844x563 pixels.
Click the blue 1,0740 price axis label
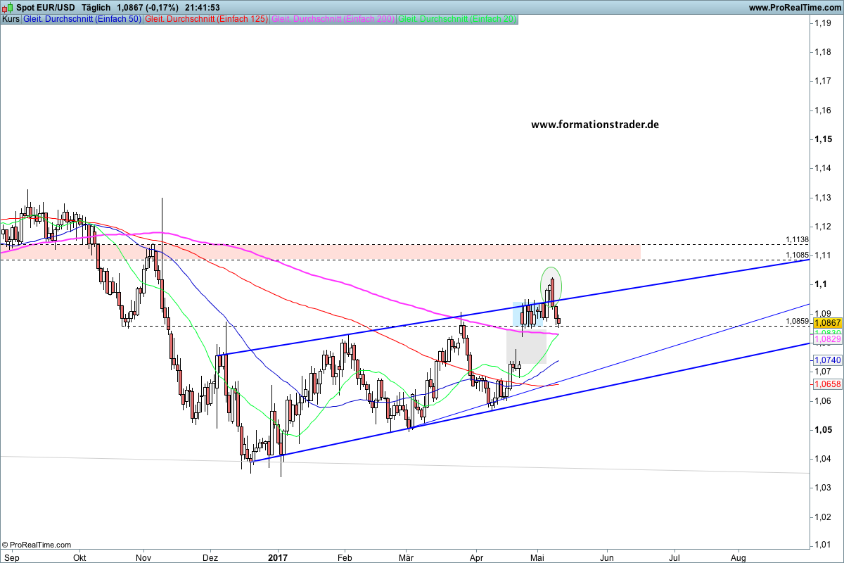pos(827,360)
